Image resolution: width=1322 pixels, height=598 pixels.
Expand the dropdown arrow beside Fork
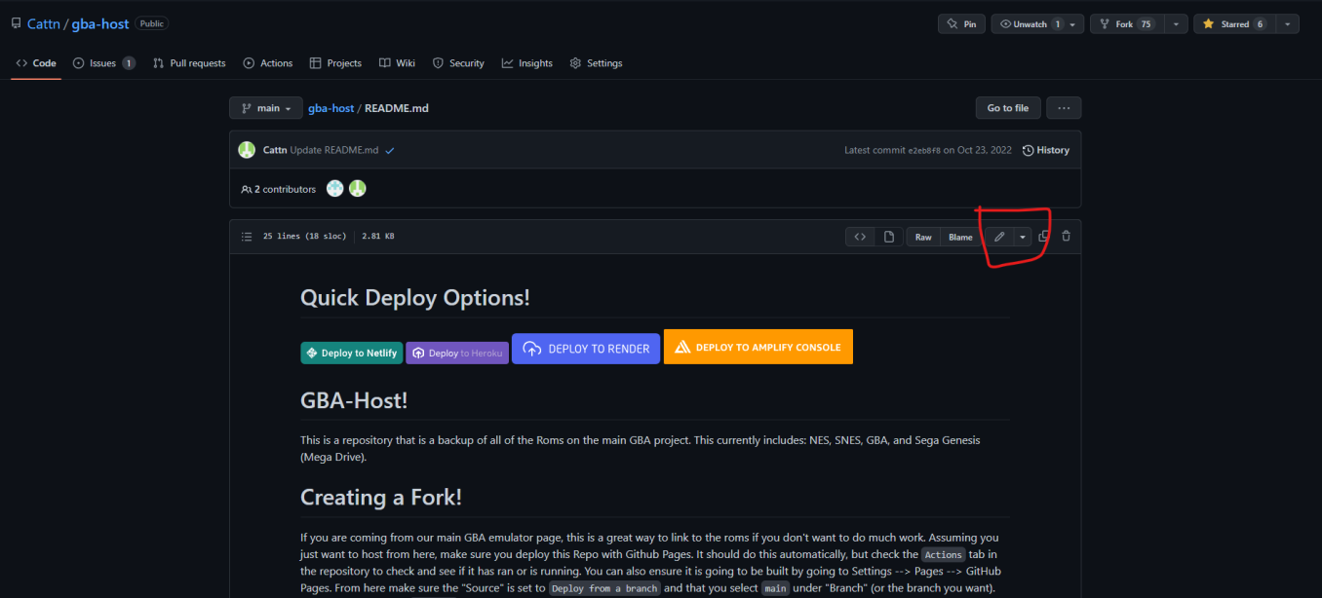pyautogui.click(x=1177, y=24)
